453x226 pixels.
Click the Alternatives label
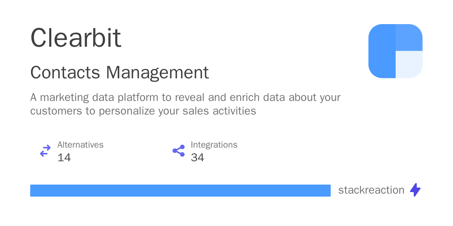click(80, 145)
